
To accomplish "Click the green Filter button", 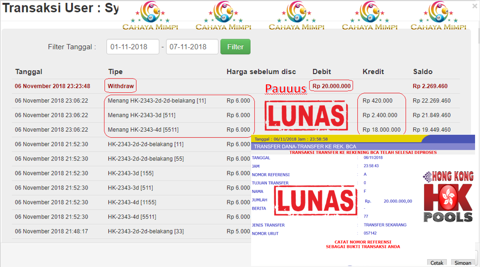I will coord(235,47).
